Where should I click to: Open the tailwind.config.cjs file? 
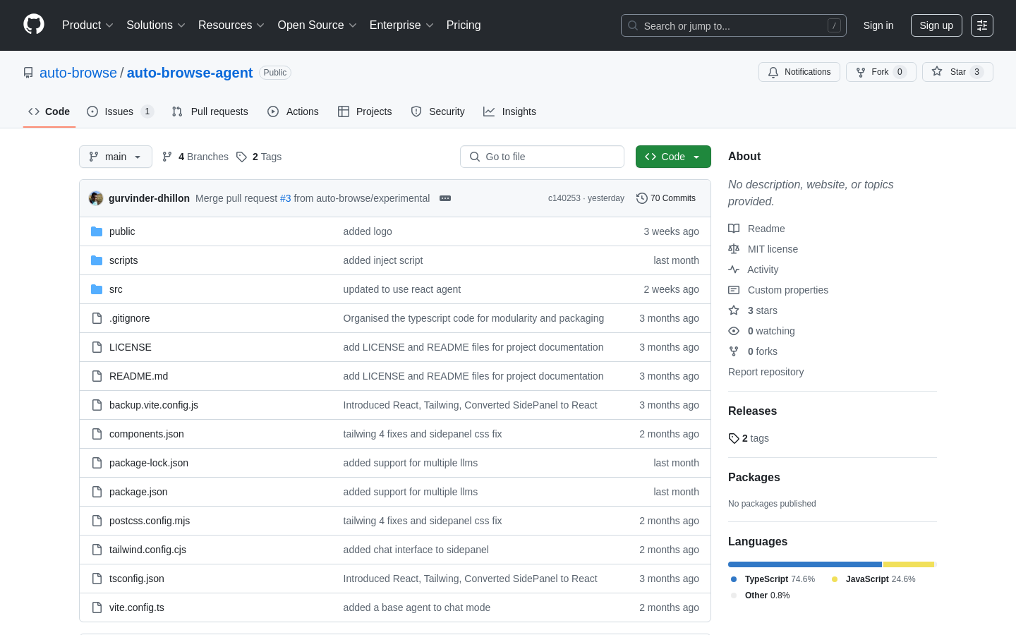pos(147,550)
